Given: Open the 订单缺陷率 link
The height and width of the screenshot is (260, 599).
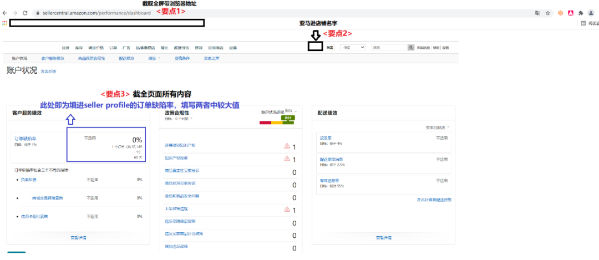Looking at the screenshot, I should click(26, 138).
